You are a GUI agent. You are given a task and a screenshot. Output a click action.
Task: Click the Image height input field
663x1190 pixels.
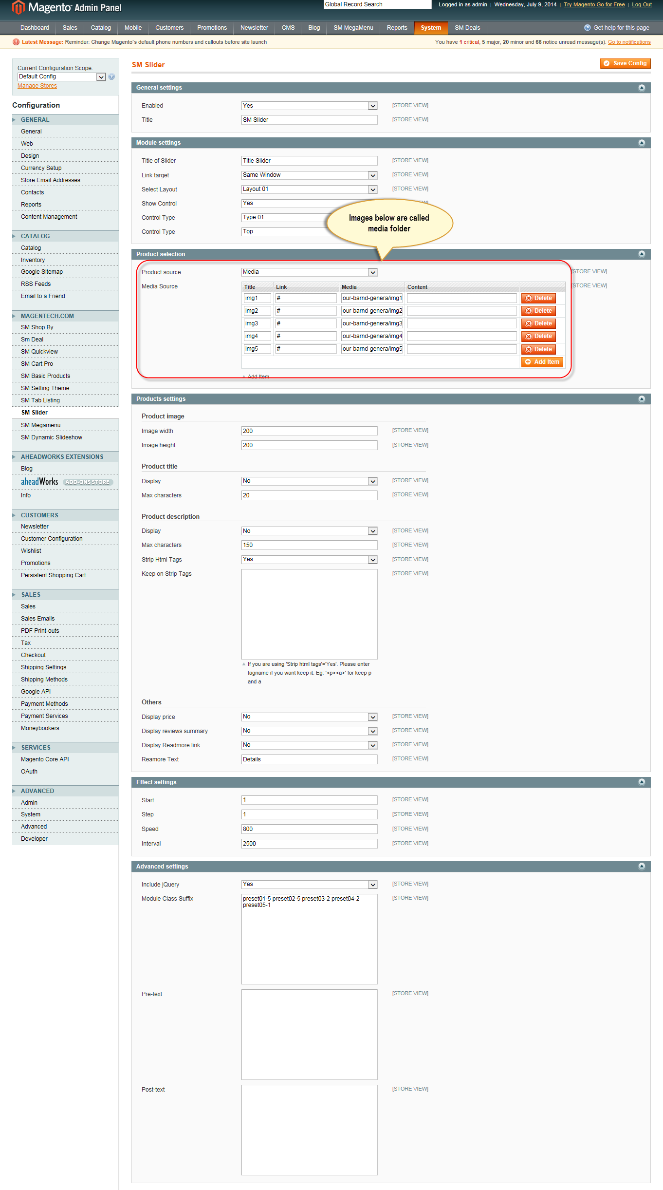tap(310, 445)
